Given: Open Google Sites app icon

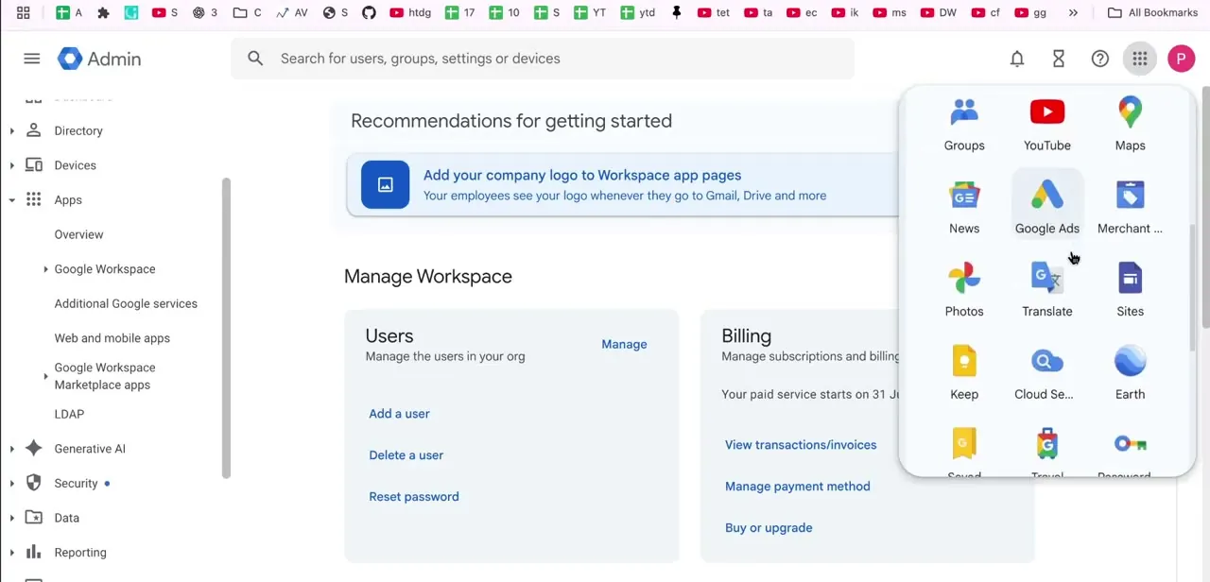Looking at the screenshot, I should pos(1130,291).
